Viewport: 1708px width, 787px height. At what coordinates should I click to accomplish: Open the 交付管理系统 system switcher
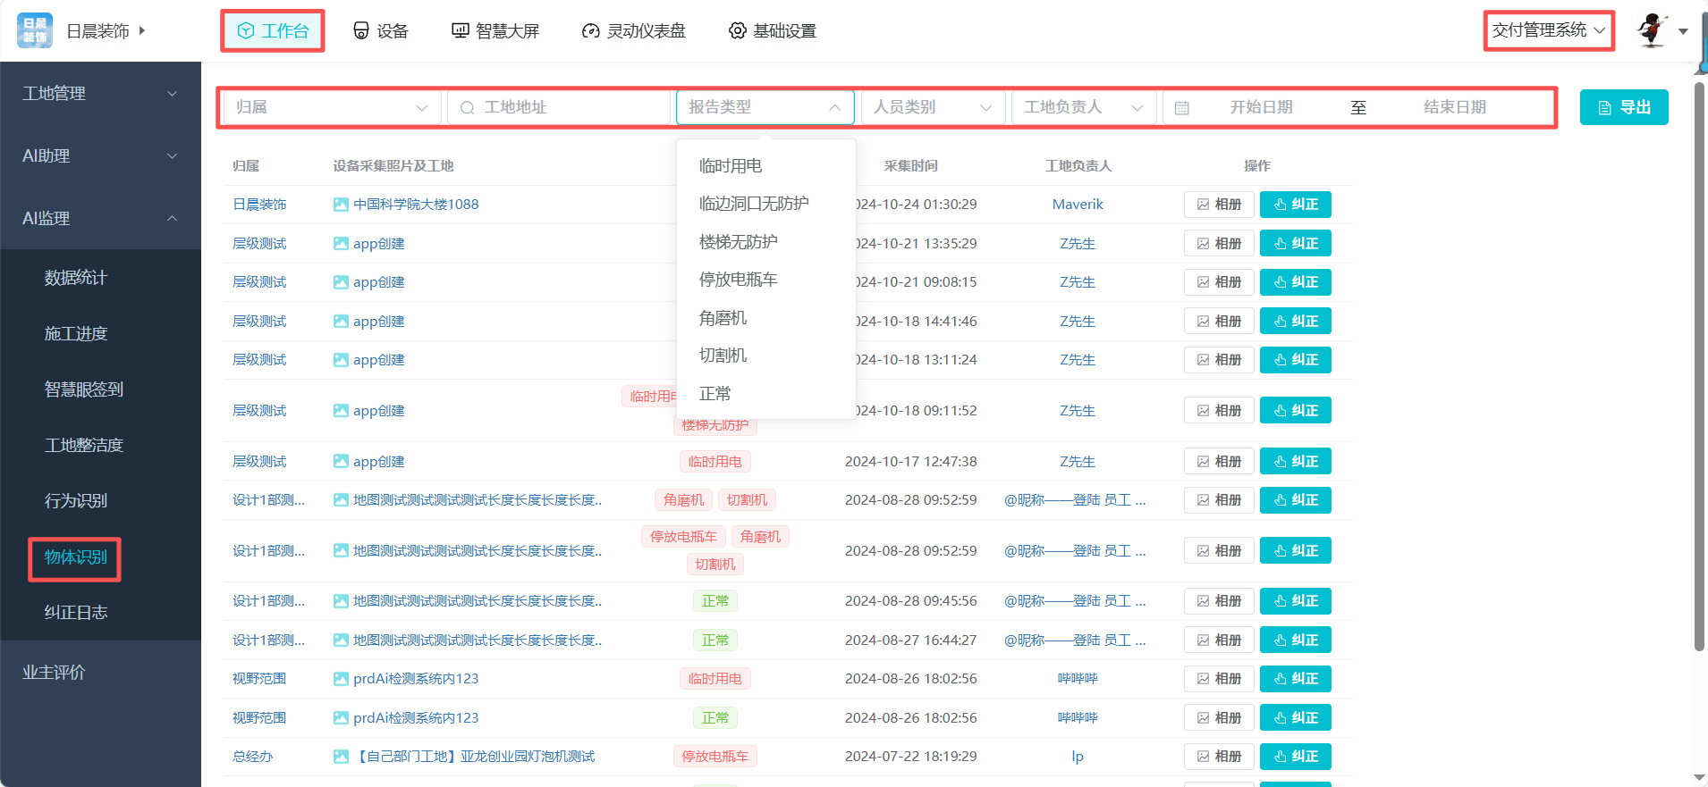tap(1548, 30)
